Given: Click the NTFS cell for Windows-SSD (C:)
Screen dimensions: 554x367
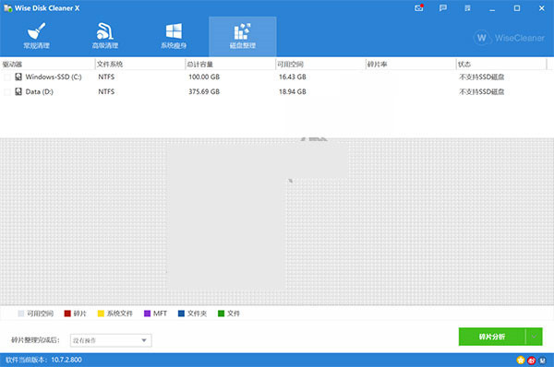Looking at the screenshot, I should click(106, 77).
